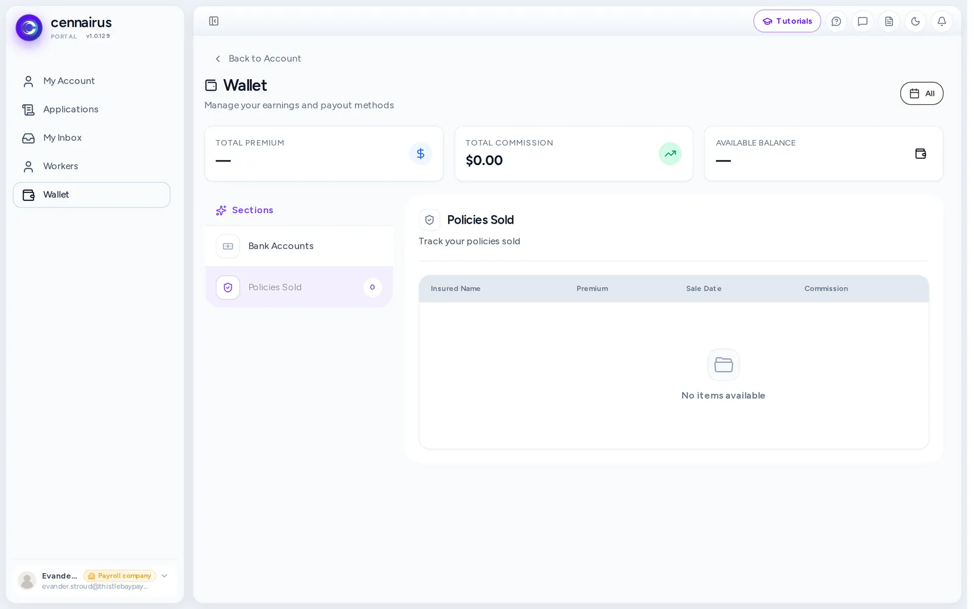Image resolution: width=974 pixels, height=609 pixels.
Task: Click the Total Commission trend icon
Action: tap(670, 153)
